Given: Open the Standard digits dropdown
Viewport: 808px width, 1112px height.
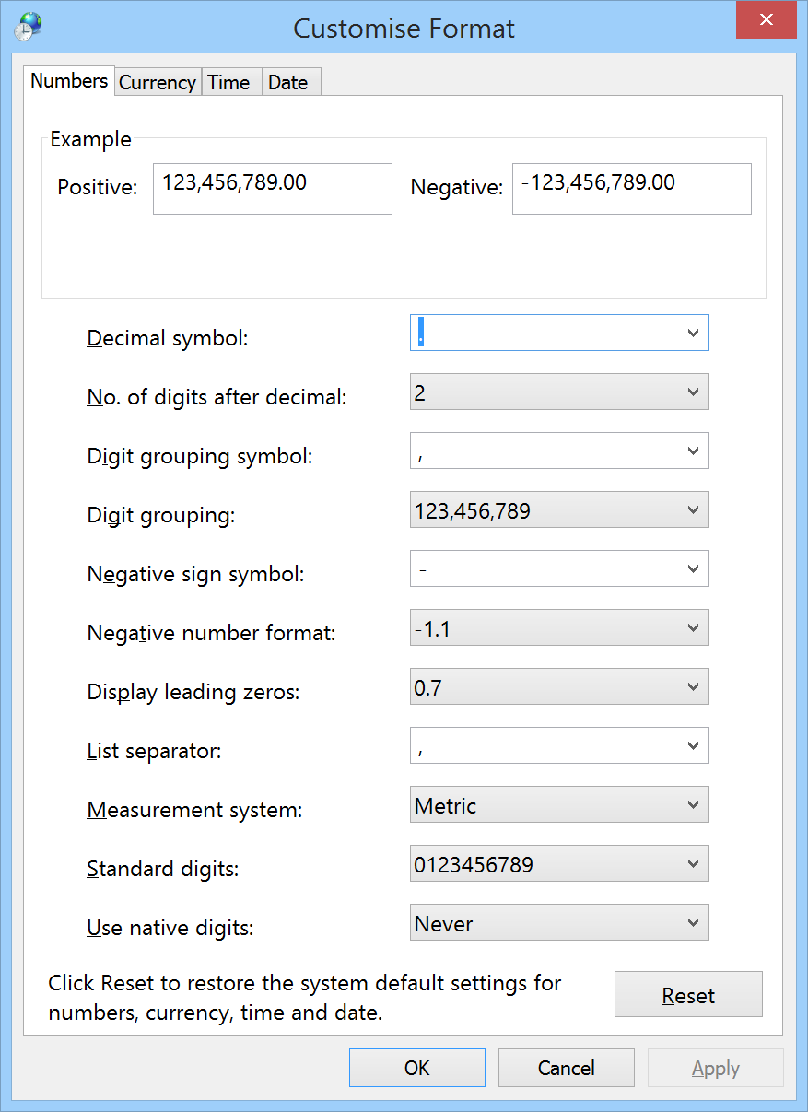Looking at the screenshot, I should point(559,864).
